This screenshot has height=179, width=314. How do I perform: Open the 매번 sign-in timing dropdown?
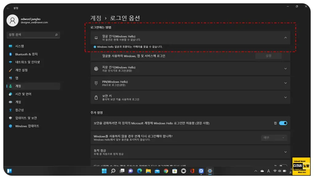(274, 138)
